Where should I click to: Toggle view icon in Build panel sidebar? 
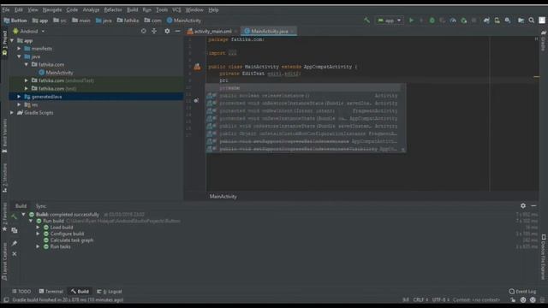point(15,230)
